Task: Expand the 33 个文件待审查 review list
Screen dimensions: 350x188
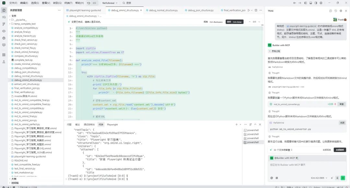Action: point(281,150)
